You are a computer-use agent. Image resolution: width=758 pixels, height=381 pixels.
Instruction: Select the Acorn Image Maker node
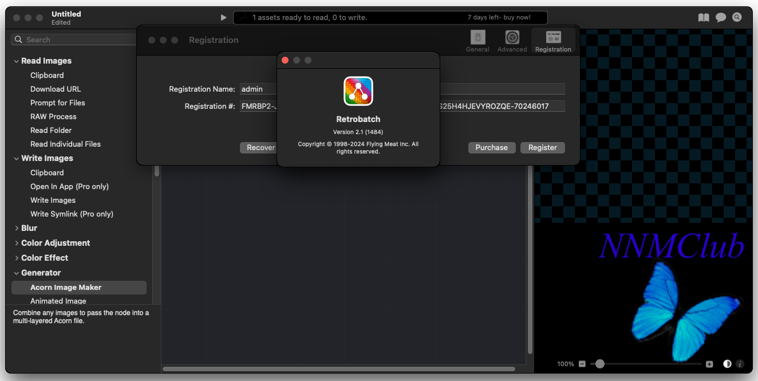click(x=79, y=288)
